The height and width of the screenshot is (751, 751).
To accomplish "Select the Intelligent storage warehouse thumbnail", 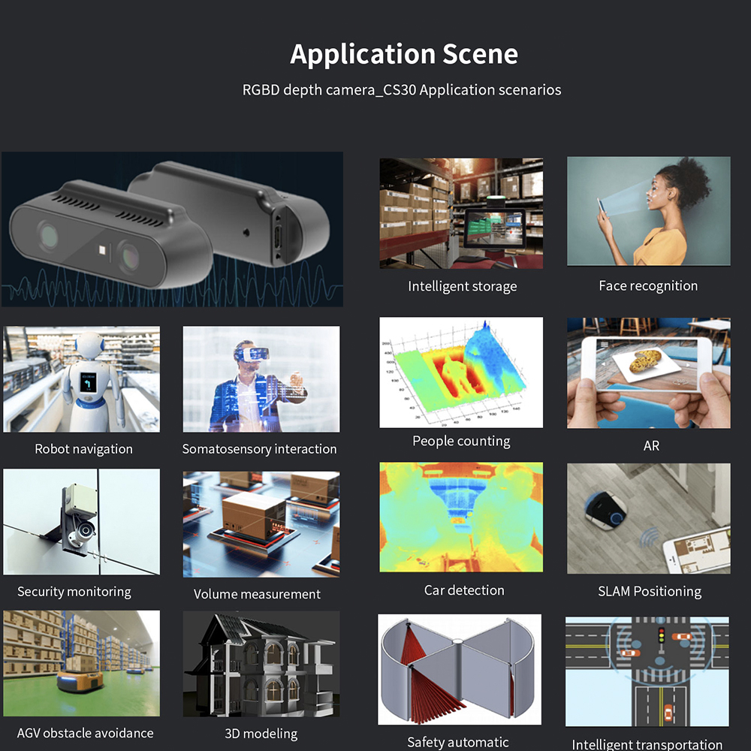I will (461, 213).
